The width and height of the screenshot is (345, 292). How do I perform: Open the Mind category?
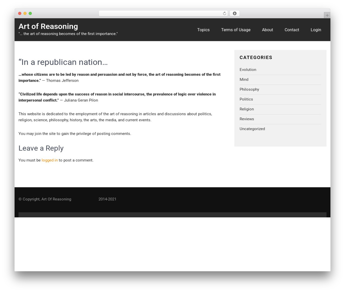tap(244, 79)
